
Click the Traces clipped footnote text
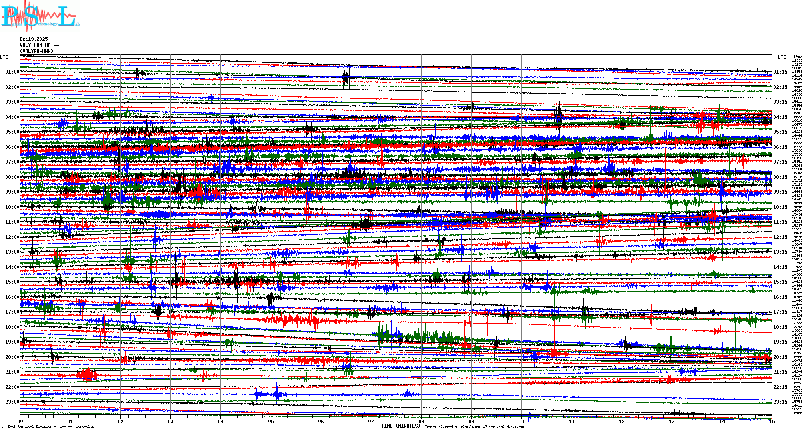click(x=474, y=426)
